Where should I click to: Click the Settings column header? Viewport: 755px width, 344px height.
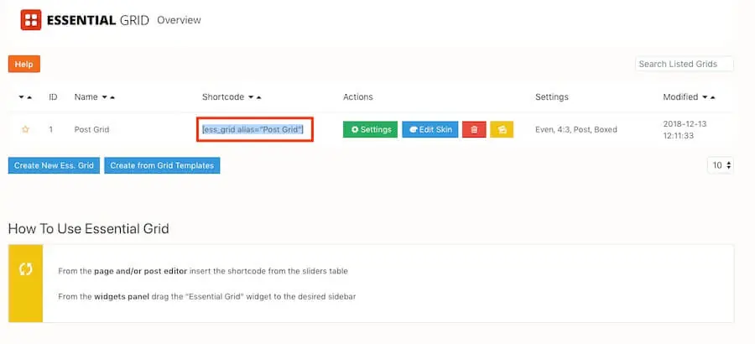[552, 96]
